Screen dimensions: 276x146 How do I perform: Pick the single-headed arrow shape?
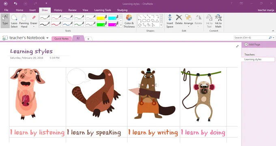pos(144,17)
